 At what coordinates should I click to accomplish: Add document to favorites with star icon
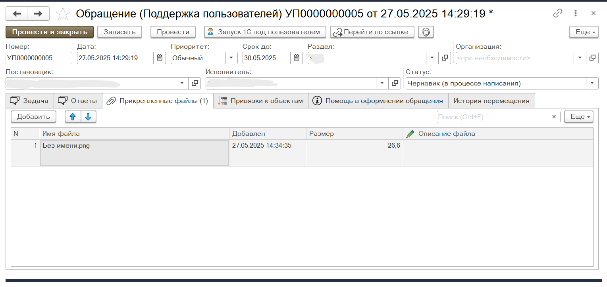point(63,14)
